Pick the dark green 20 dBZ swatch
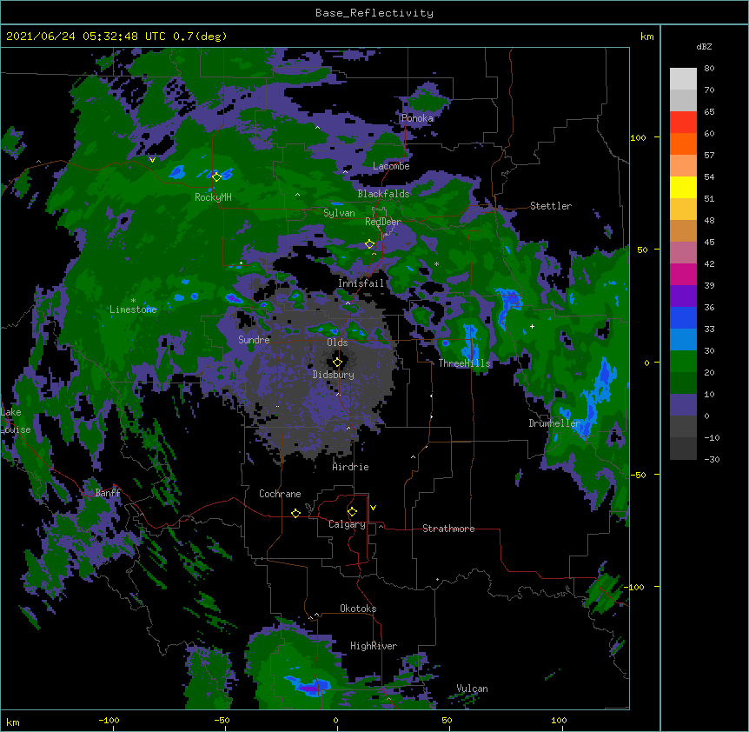Screen dimensions: 749x732 click(x=683, y=383)
